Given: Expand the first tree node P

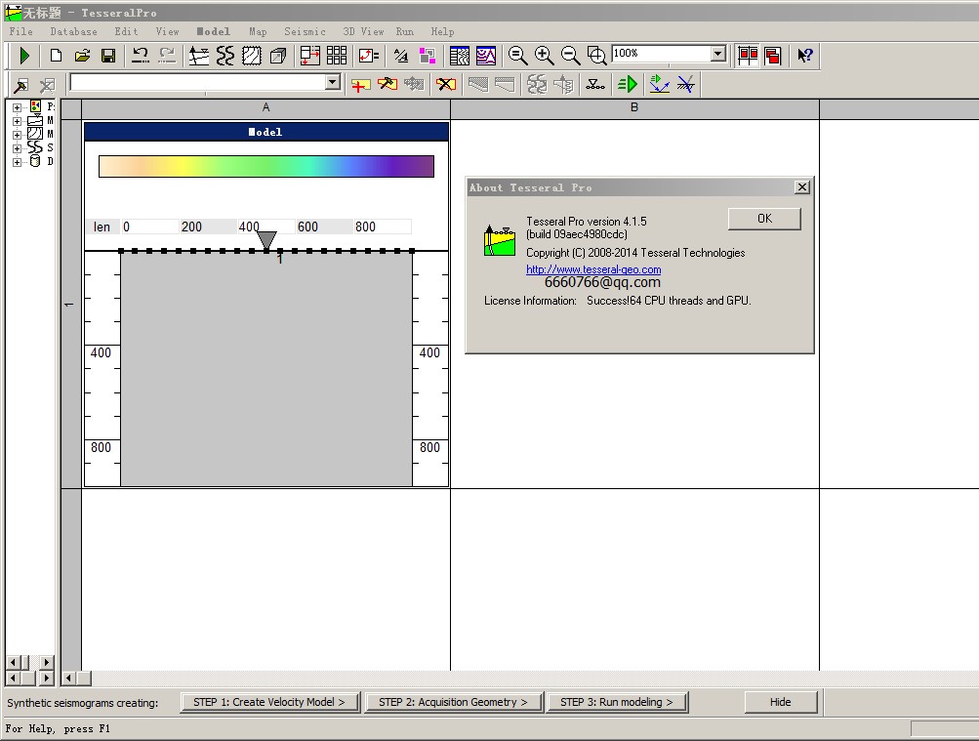Looking at the screenshot, I should tap(17, 107).
